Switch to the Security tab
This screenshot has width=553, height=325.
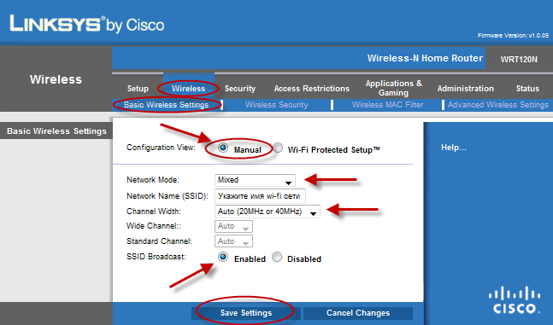240,89
